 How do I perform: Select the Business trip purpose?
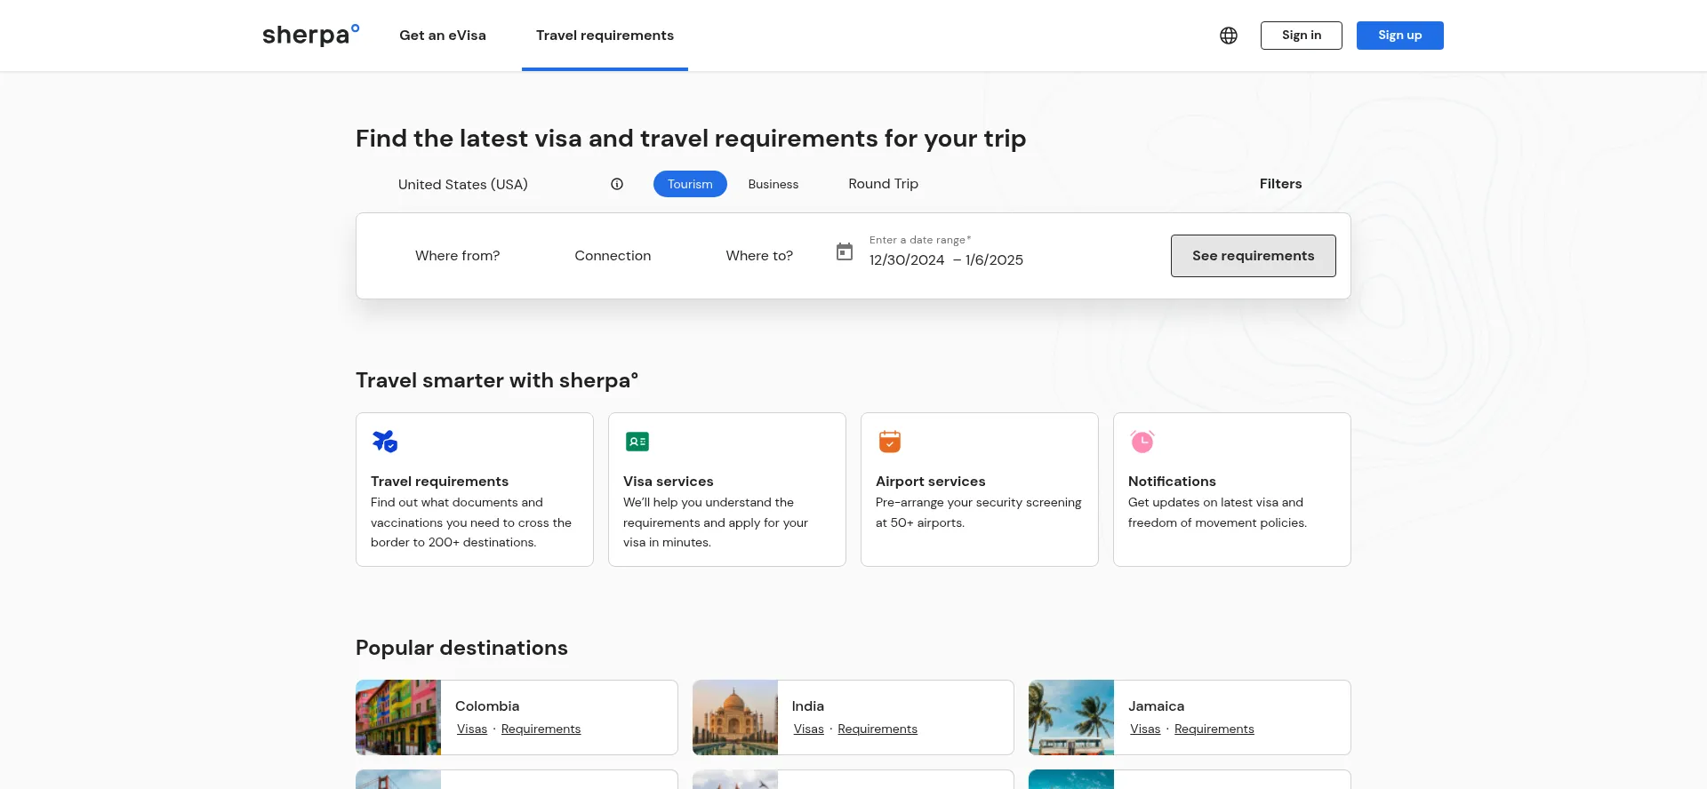coord(773,184)
